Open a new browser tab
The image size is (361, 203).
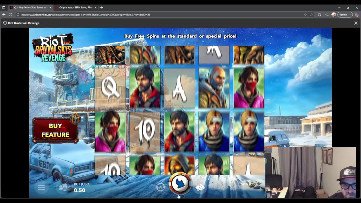[x=102, y=8]
